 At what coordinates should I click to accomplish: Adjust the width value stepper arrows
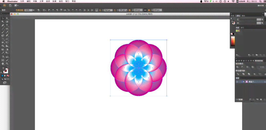(133, 10)
